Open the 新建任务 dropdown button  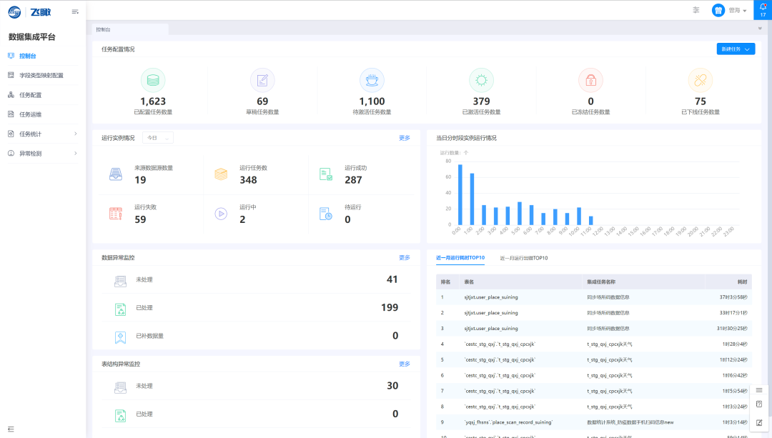tap(736, 49)
